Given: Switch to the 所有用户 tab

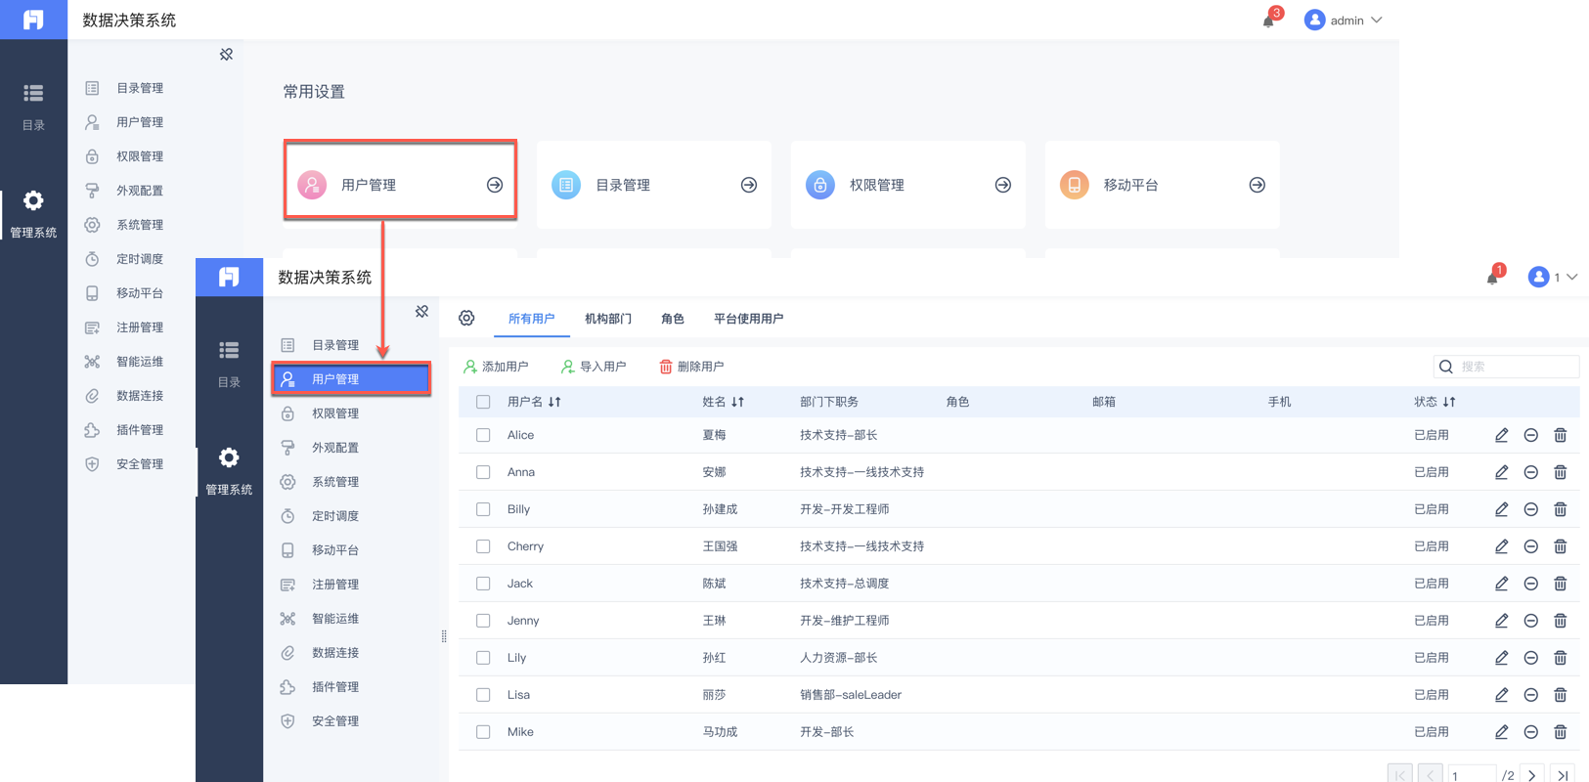Looking at the screenshot, I should pos(531,319).
